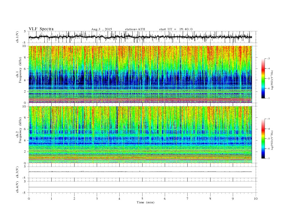Click the 'VLF Spectra' title text
This screenshot has width=288, height=223.
41,29
